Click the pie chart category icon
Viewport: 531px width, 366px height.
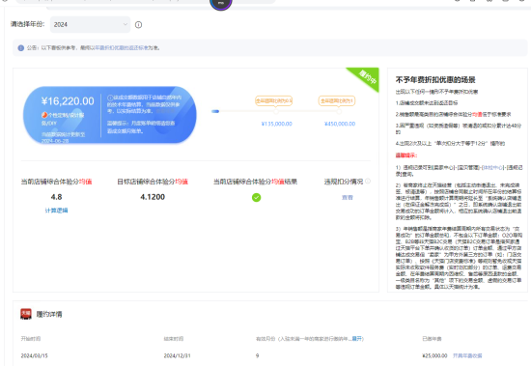[44, 115]
